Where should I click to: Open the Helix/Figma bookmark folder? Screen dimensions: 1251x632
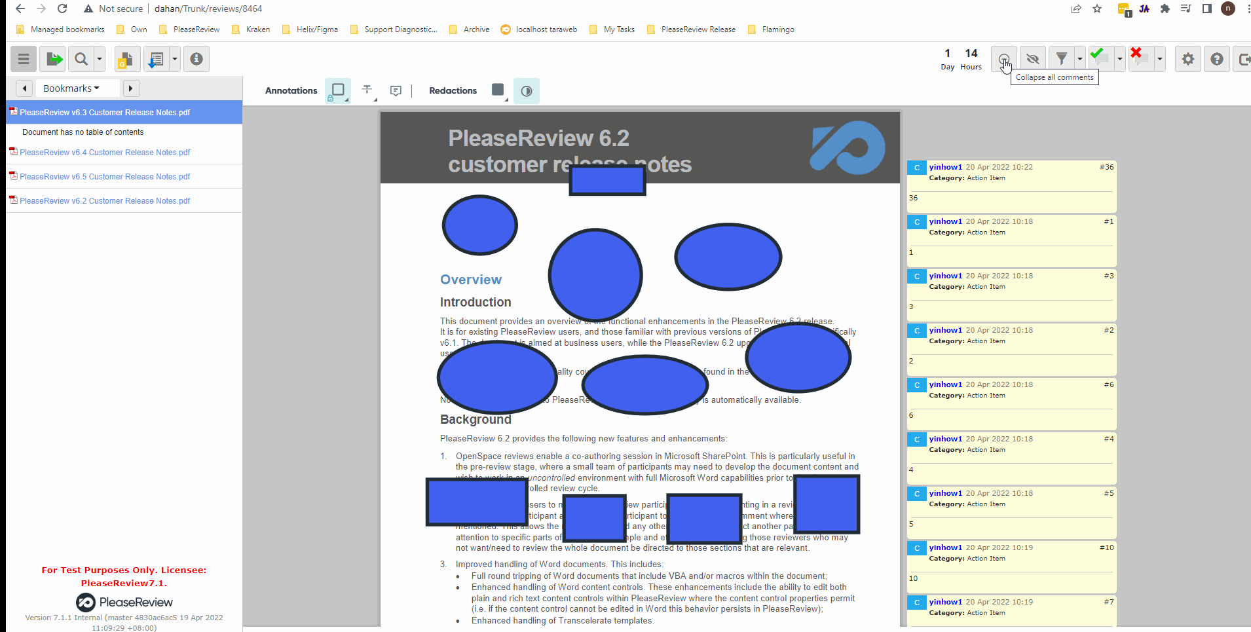pos(310,29)
